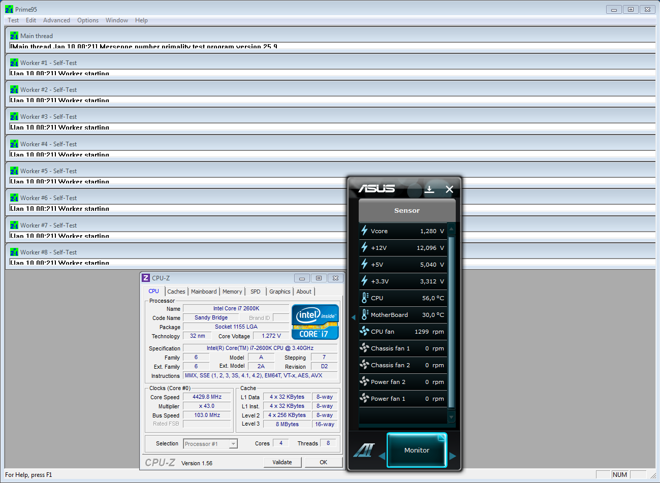Click the +12V lightning bolt icon
The image size is (660, 483).
[364, 247]
